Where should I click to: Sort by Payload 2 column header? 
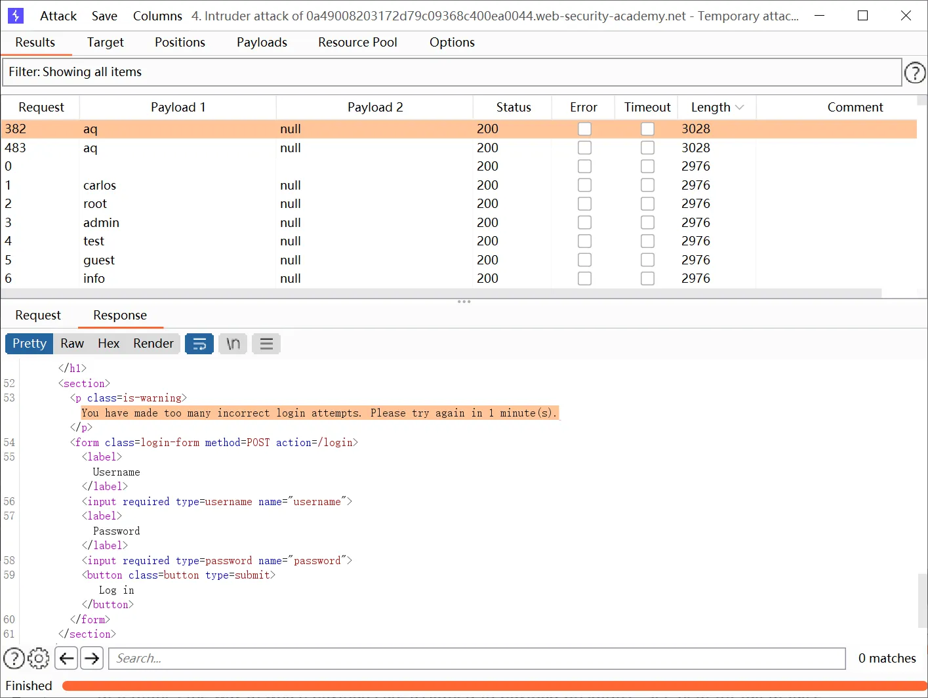click(x=375, y=108)
